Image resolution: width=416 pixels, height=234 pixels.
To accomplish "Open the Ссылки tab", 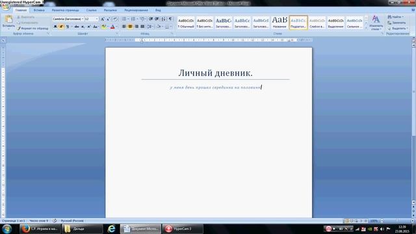I will (91, 10).
